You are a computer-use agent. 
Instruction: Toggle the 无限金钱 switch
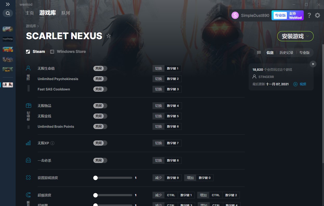pos(100,116)
